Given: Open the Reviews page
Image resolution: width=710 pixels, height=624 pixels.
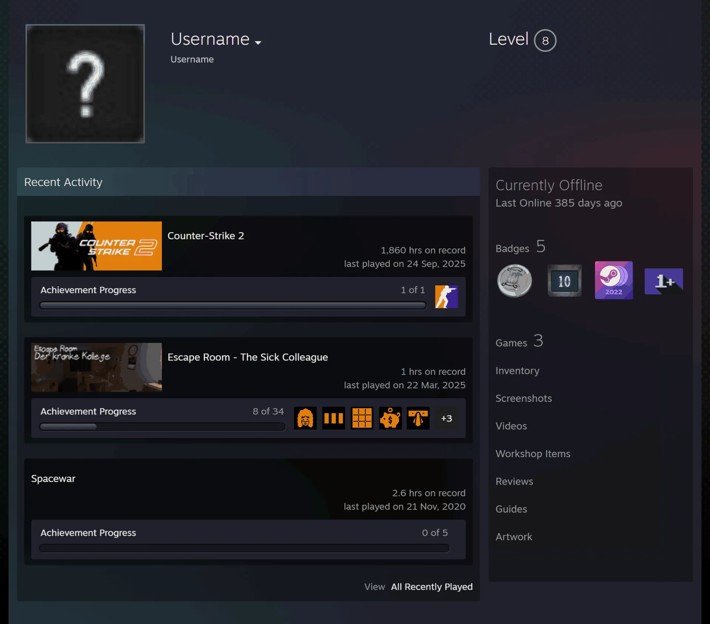Looking at the screenshot, I should (x=514, y=481).
